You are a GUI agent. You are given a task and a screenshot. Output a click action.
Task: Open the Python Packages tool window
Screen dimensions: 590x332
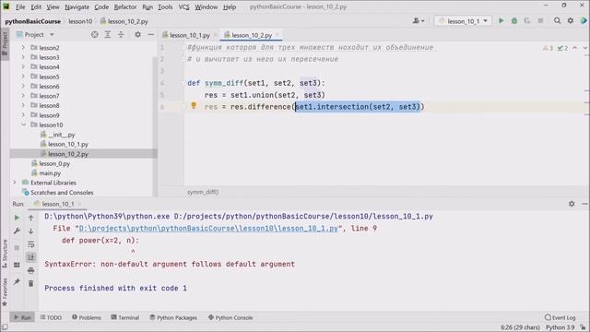click(173, 317)
